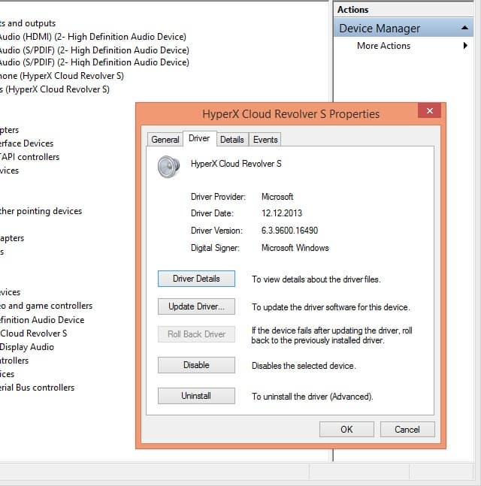Open More Actions in Actions pane
The height and width of the screenshot is (486, 481).
[383, 46]
